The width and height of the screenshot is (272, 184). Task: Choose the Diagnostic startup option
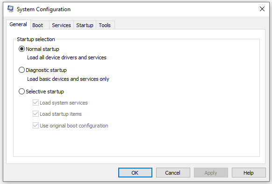click(x=21, y=70)
